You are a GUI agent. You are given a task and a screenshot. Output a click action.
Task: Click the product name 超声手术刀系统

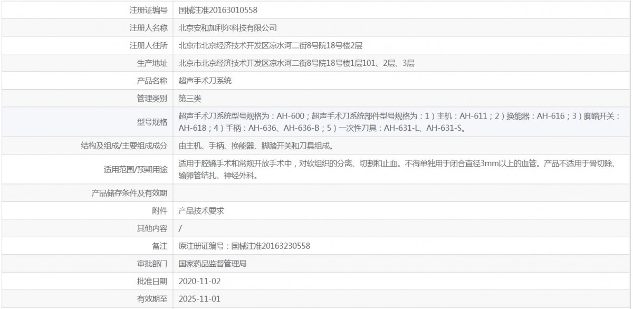[205, 81]
